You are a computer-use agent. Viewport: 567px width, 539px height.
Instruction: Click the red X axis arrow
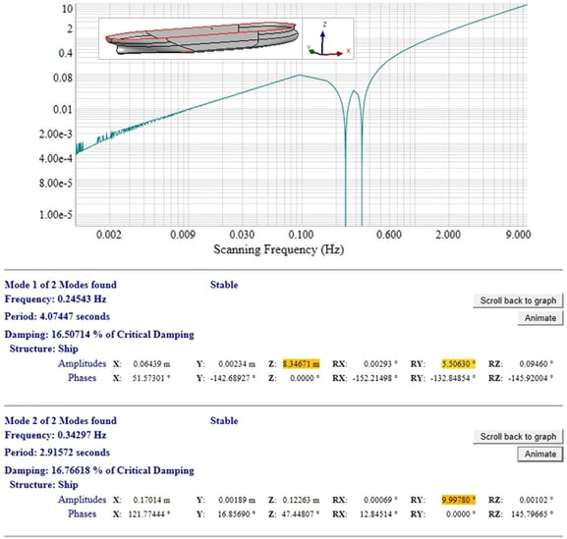click(333, 54)
